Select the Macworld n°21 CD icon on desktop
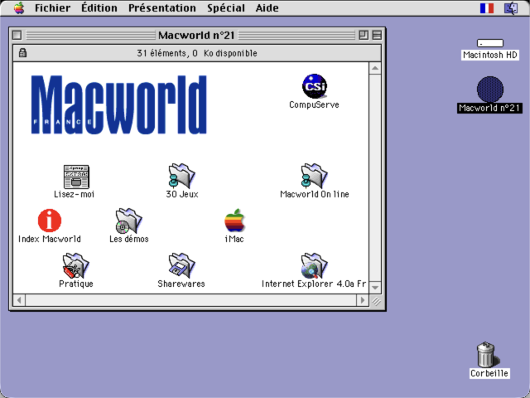Image resolution: width=530 pixels, height=398 pixels. pyautogui.click(x=490, y=90)
